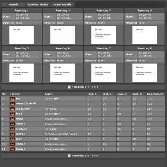Screen dimensions: 167x167
Task: Click the flag beside Ice1
Action: tap(12, 114)
